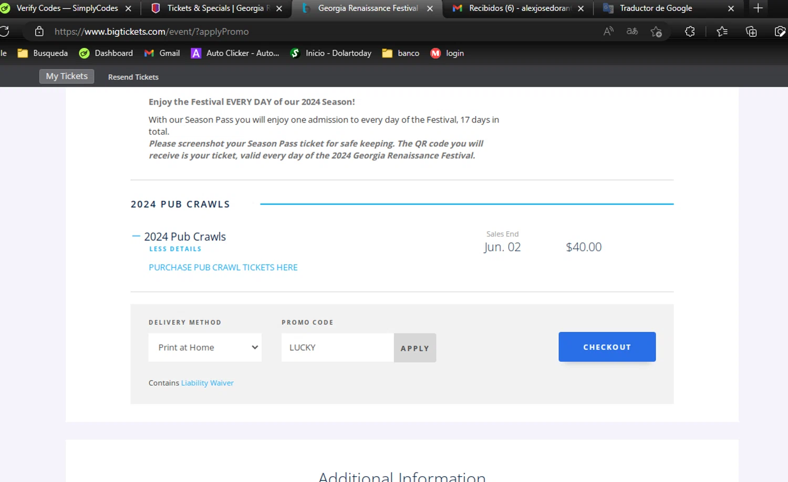Screen dimensions: 788x482
Task: Add this page to favorites
Action: [656, 32]
